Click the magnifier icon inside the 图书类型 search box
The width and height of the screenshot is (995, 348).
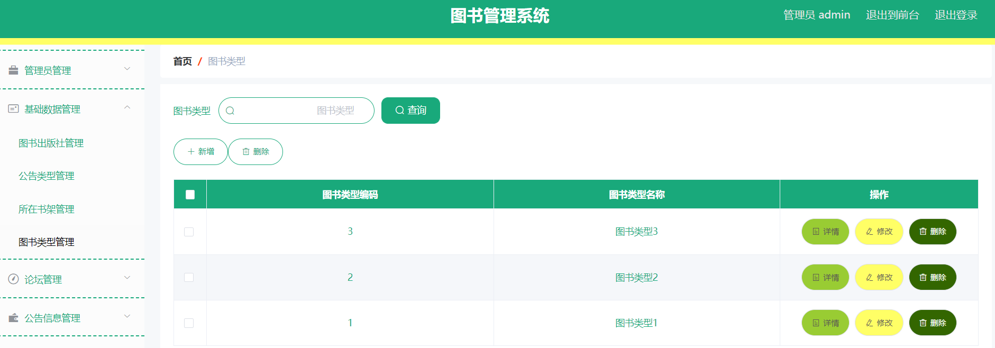[230, 111]
